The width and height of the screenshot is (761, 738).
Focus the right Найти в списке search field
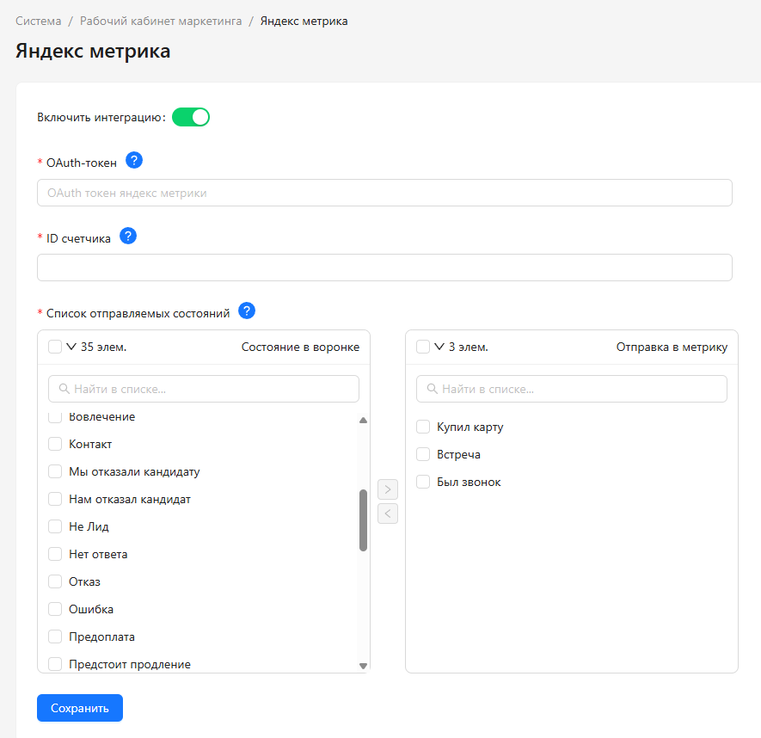point(572,389)
